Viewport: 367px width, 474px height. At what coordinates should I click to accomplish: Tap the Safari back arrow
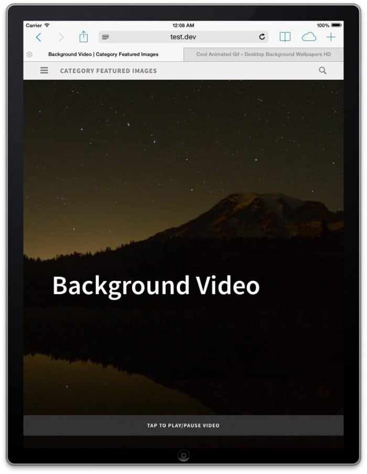tap(39, 37)
